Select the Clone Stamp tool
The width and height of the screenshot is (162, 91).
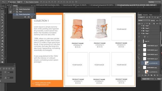click(x=2, y=32)
